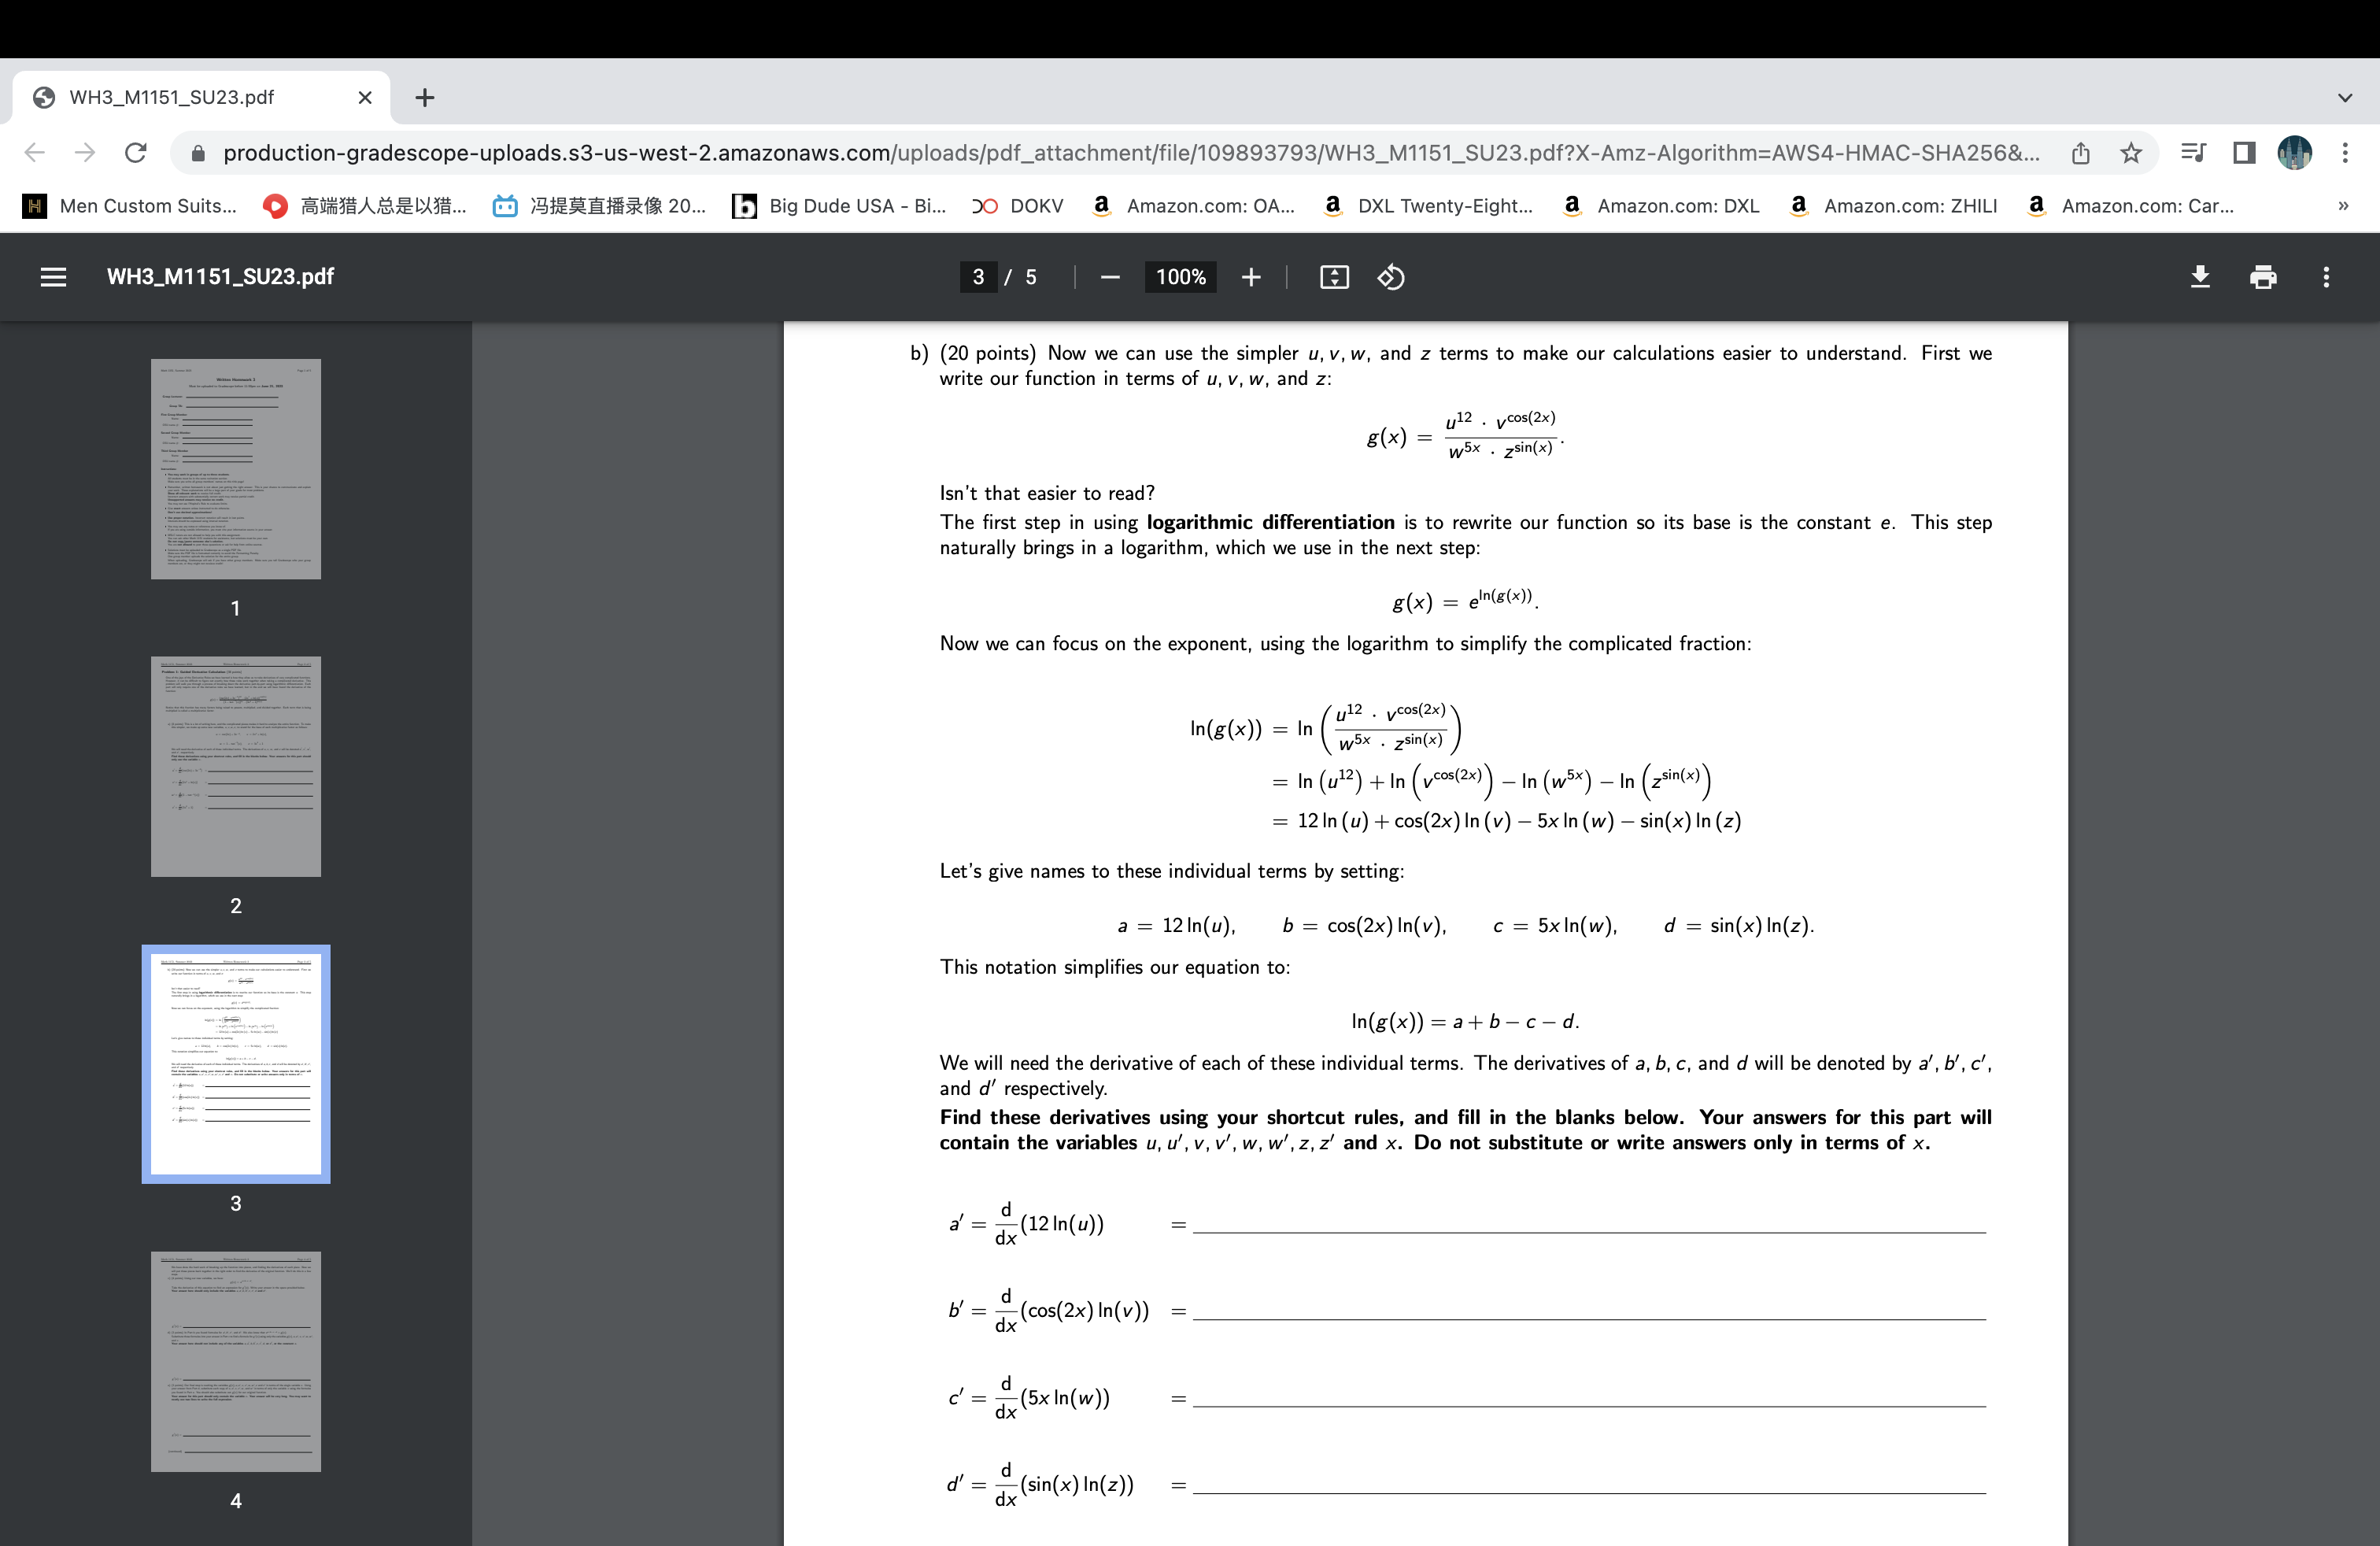This screenshot has width=2380, height=1546.
Task: Open the PDF download icon
Action: pos(2200,277)
